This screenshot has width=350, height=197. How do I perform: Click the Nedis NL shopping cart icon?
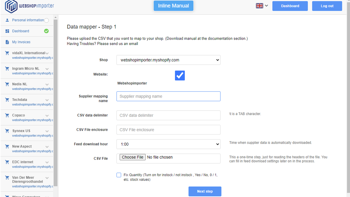coord(7,84)
